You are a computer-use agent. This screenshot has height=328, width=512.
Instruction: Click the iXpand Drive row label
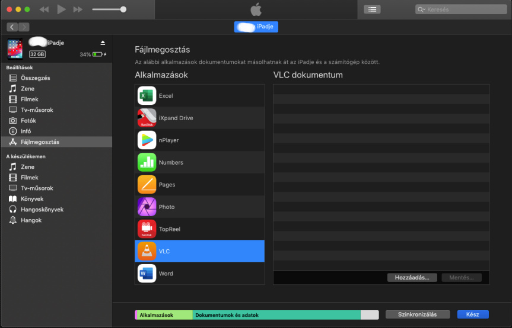[176, 118]
